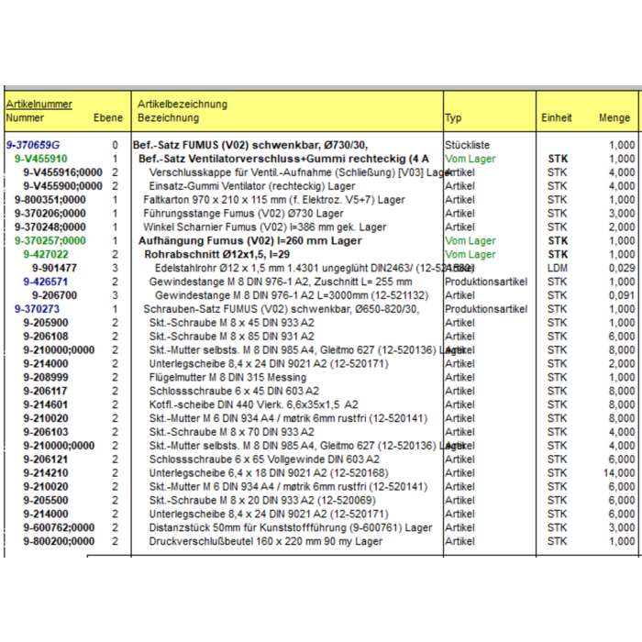Viewport: 642px width, 642px height.
Task: Select article 9-206700
Action: pyautogui.click(x=54, y=295)
